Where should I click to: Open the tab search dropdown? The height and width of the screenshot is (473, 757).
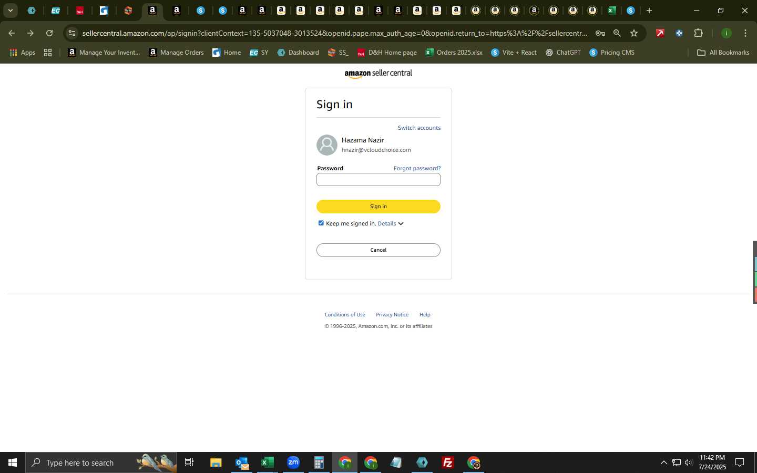pos(10,11)
